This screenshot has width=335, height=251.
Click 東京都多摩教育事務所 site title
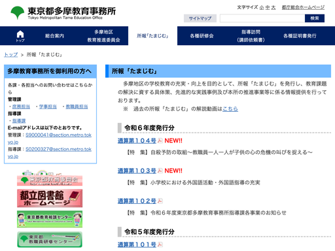pyautogui.click(x=72, y=11)
